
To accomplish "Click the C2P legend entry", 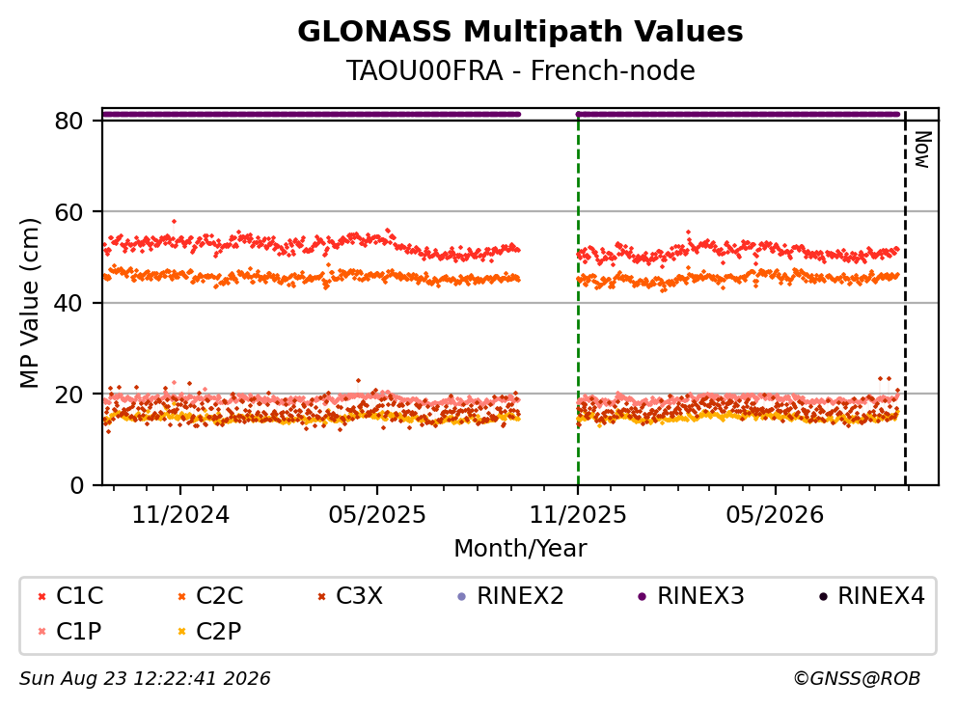I will (x=209, y=631).
